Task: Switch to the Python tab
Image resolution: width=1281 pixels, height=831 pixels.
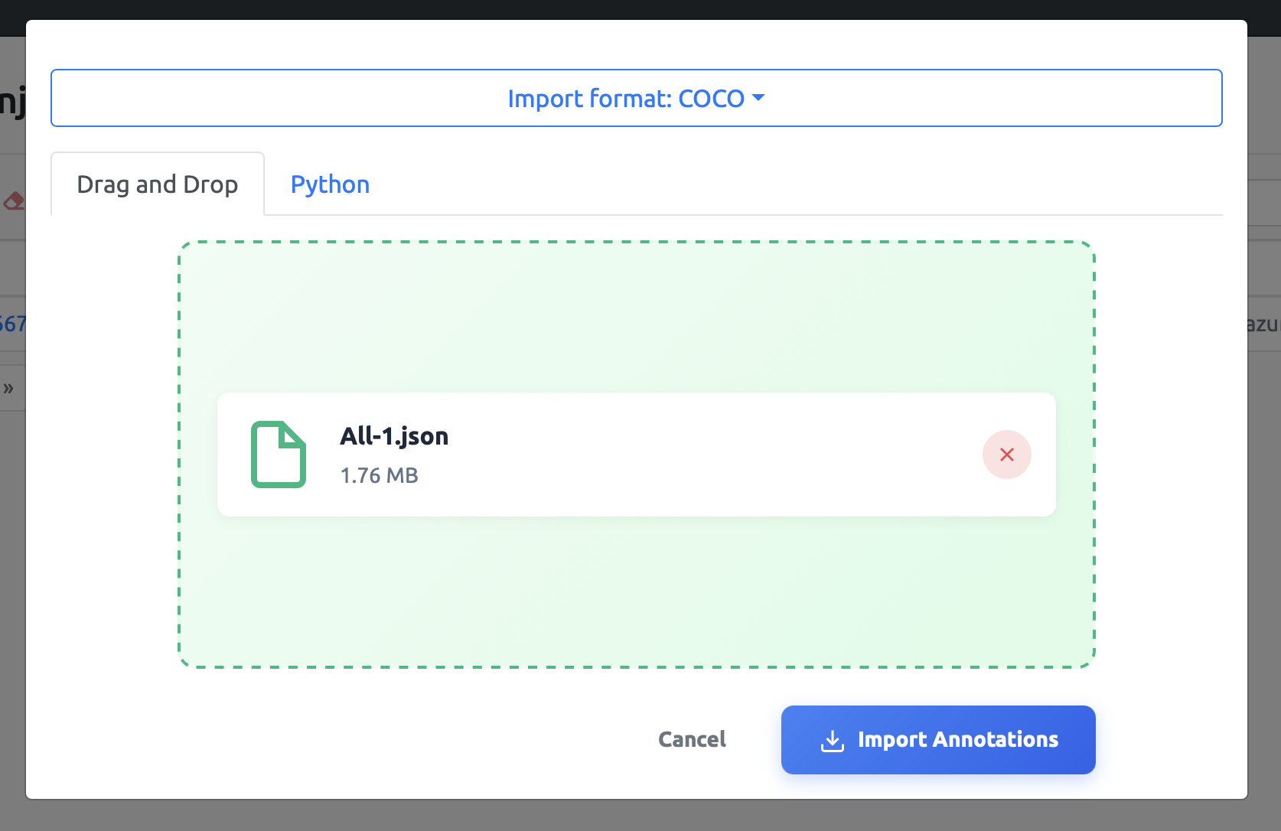Action: point(330,184)
